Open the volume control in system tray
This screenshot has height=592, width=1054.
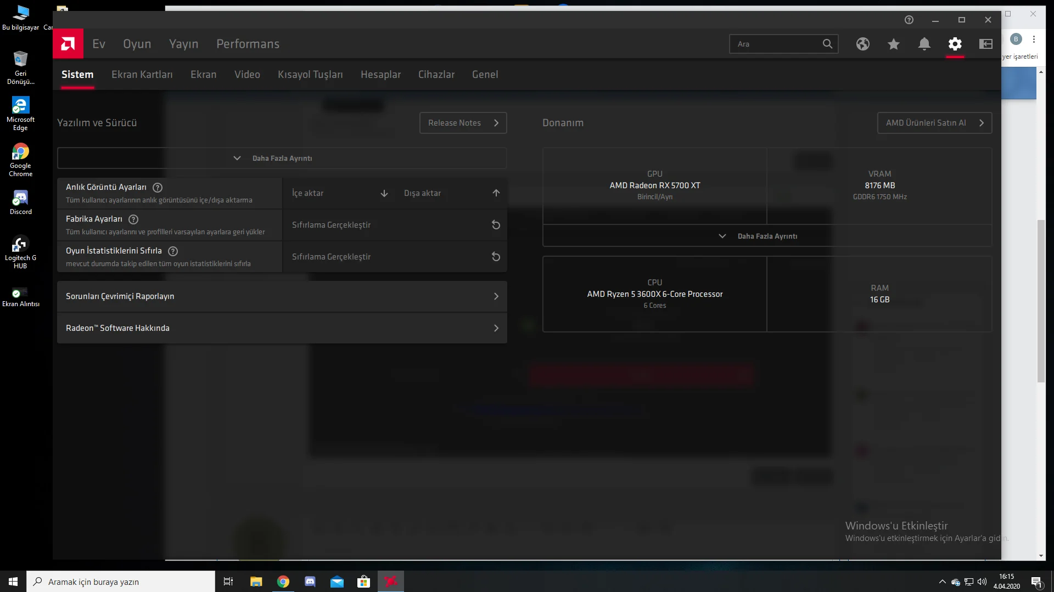982,582
